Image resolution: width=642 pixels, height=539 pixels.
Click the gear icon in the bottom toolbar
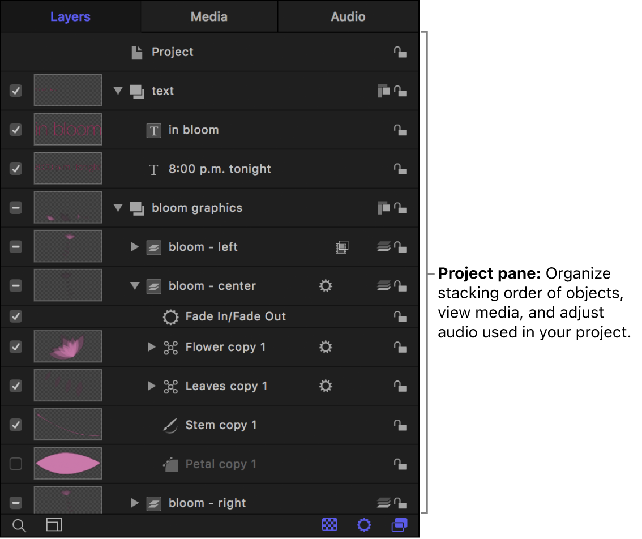coord(364,525)
